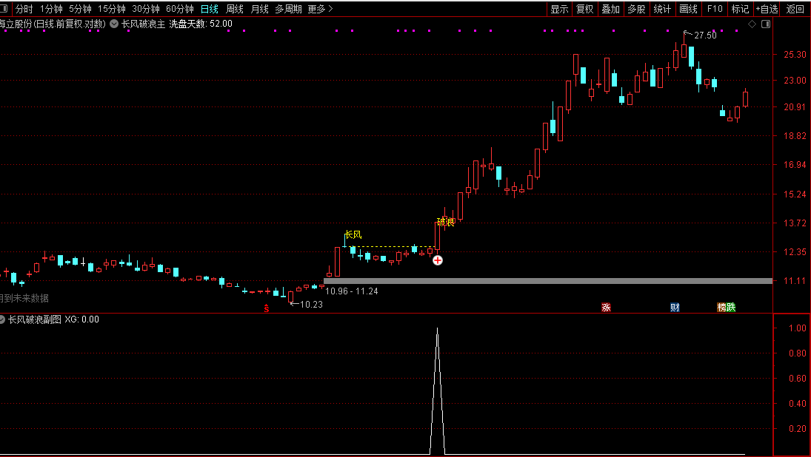The height and width of the screenshot is (457, 811).
Task: Toggle the side panel icon beside the diamond
Action: (x=766, y=24)
